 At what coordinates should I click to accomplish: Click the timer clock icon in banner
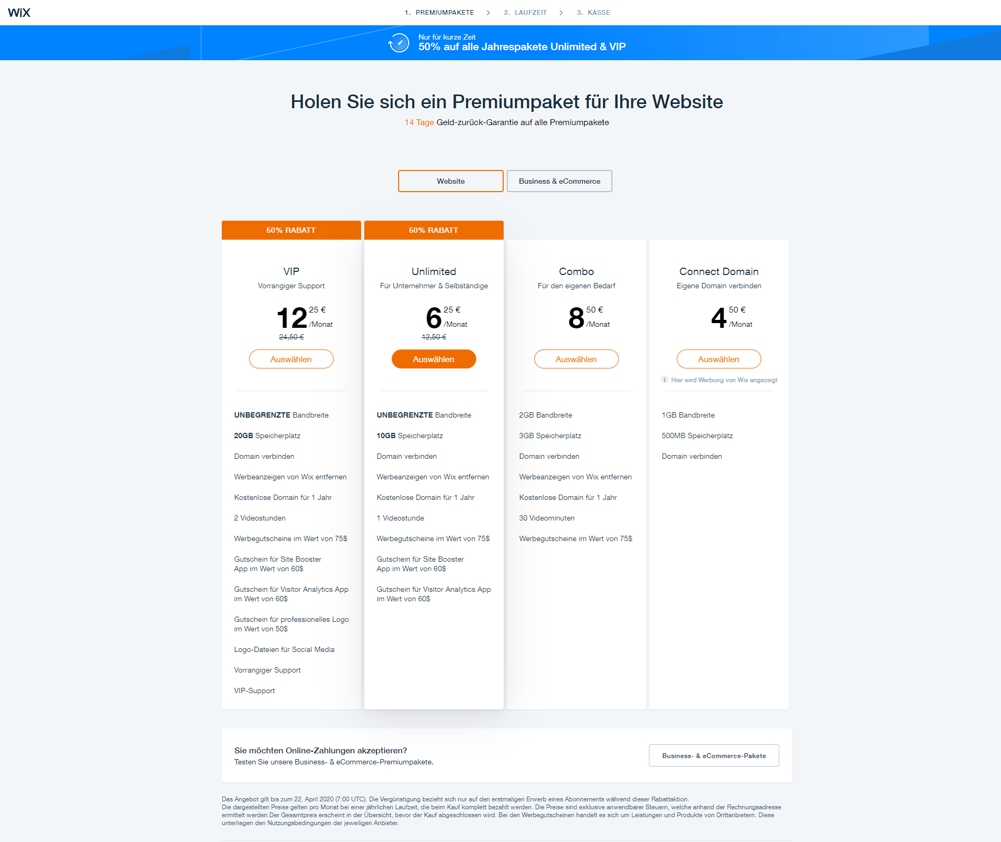click(399, 43)
